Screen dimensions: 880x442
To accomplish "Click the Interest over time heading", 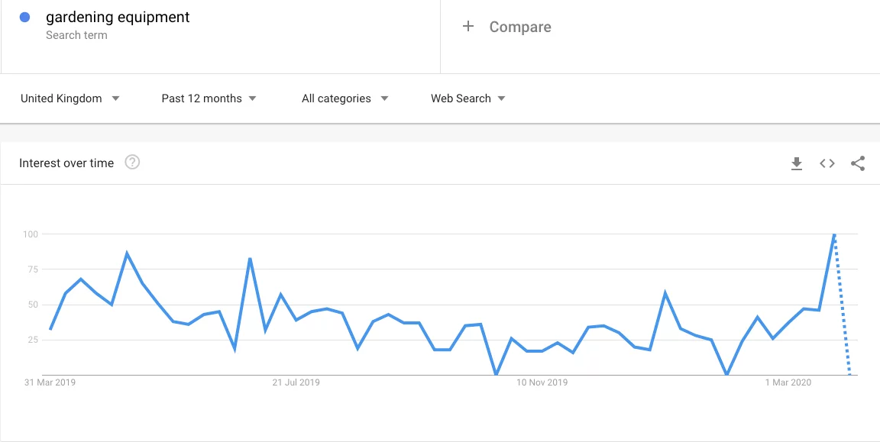I will click(66, 163).
